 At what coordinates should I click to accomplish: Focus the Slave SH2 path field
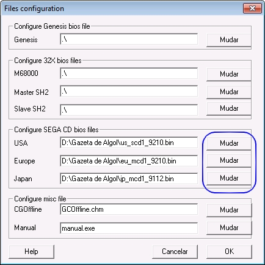tap(129, 110)
